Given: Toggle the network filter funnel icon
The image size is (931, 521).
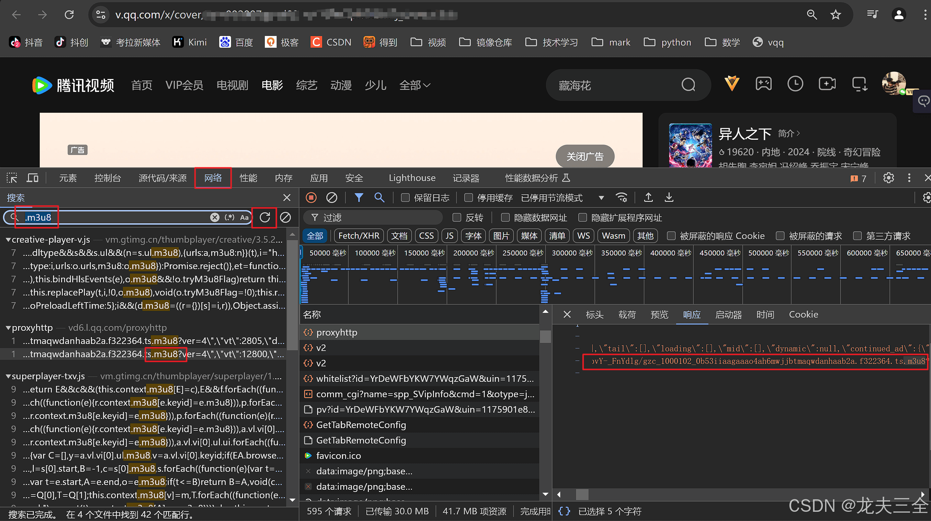Looking at the screenshot, I should [x=359, y=198].
